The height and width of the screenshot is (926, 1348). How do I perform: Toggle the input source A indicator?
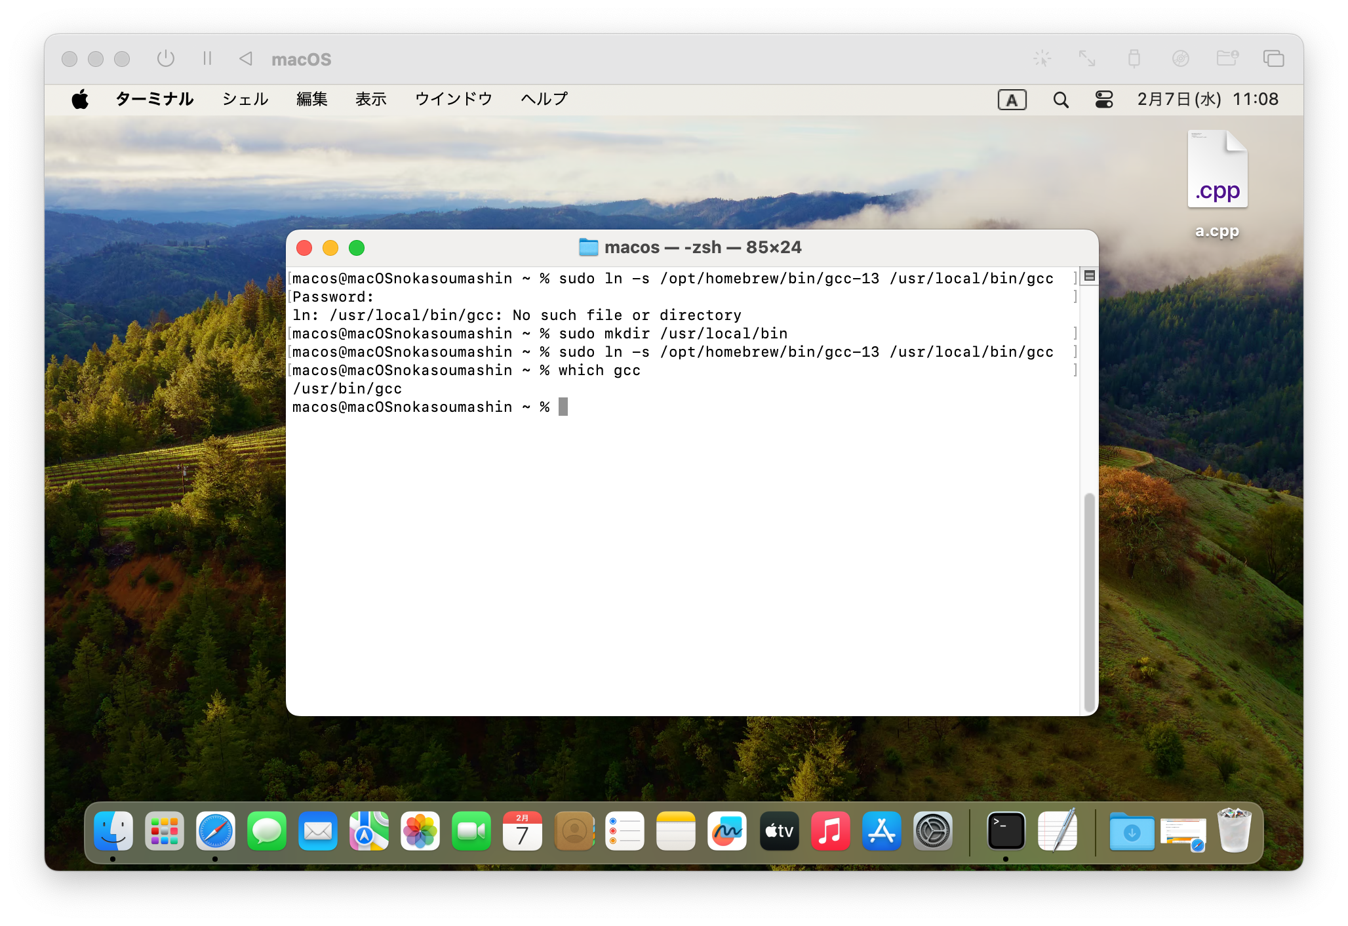(x=1012, y=100)
